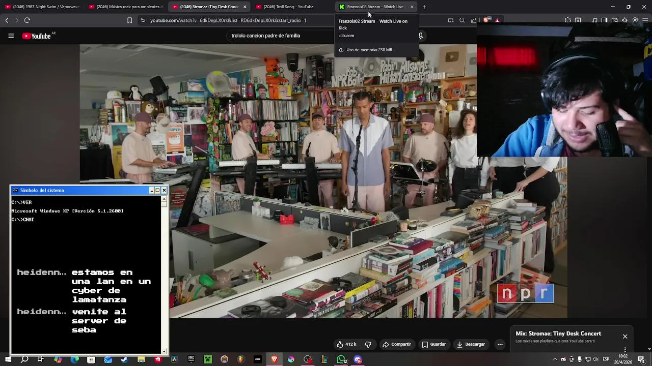Open the Brave Shields lion icon

coord(486,20)
